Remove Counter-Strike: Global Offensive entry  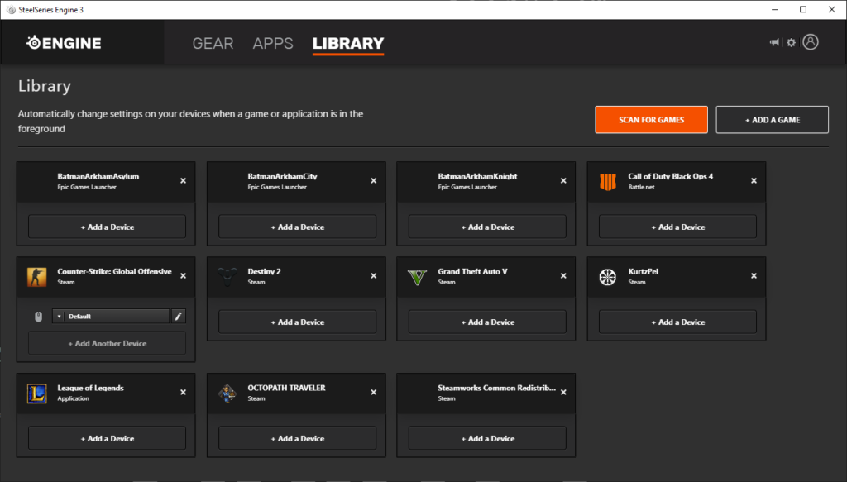[183, 276]
